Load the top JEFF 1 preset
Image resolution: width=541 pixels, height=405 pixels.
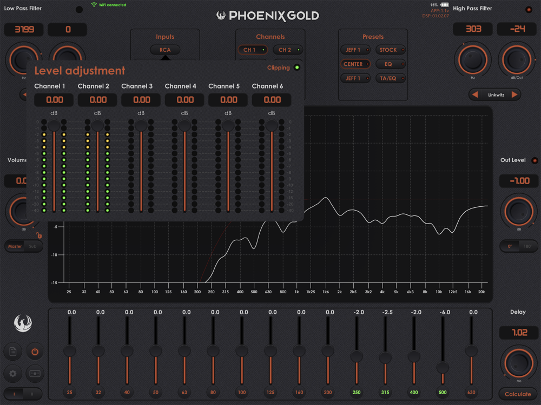click(356, 50)
